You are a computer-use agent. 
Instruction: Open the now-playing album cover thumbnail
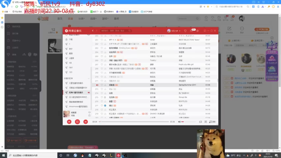(x=67, y=114)
